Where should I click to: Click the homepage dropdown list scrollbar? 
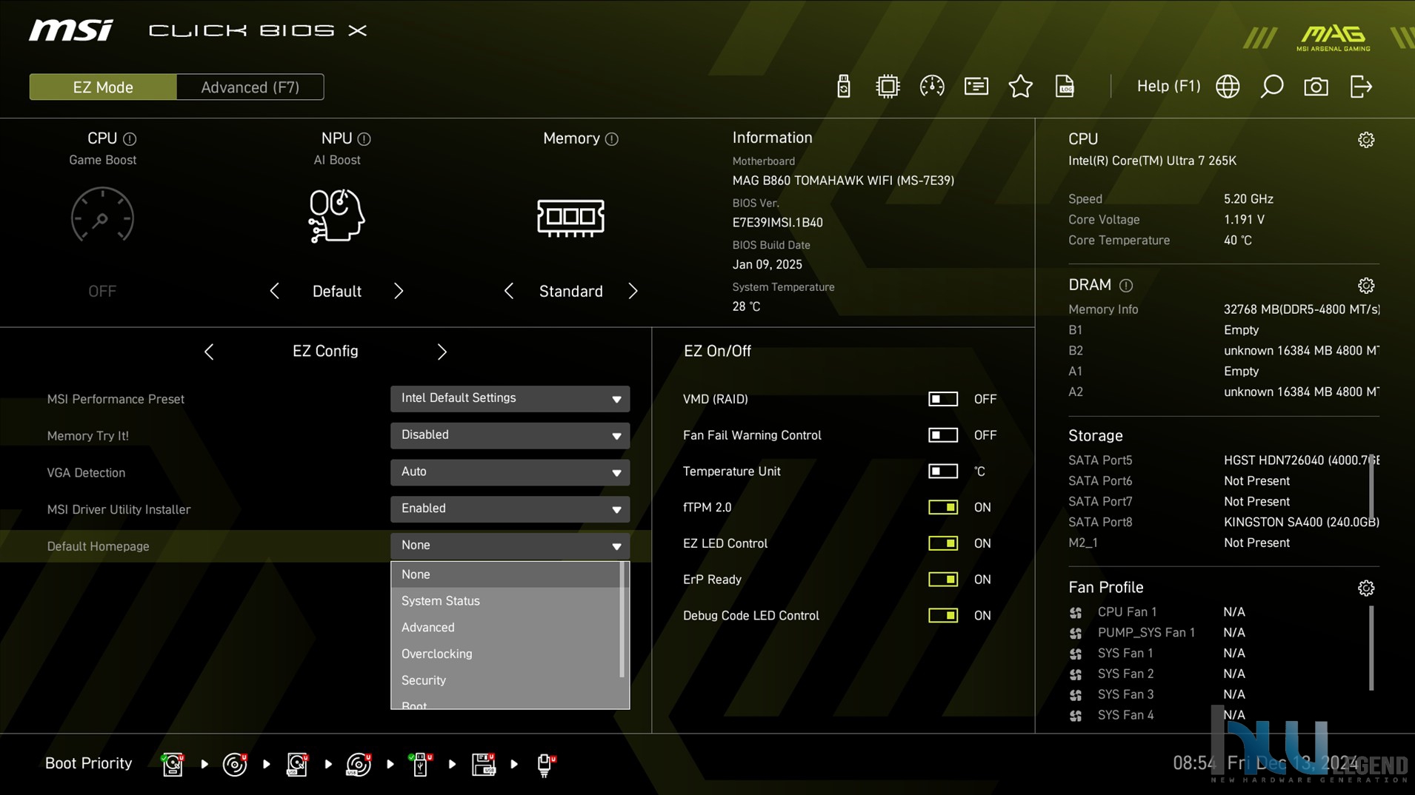[622, 620]
